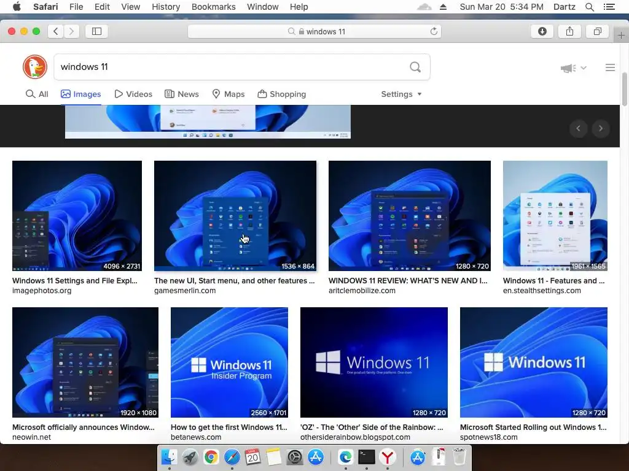Open the Maps tab

click(229, 94)
